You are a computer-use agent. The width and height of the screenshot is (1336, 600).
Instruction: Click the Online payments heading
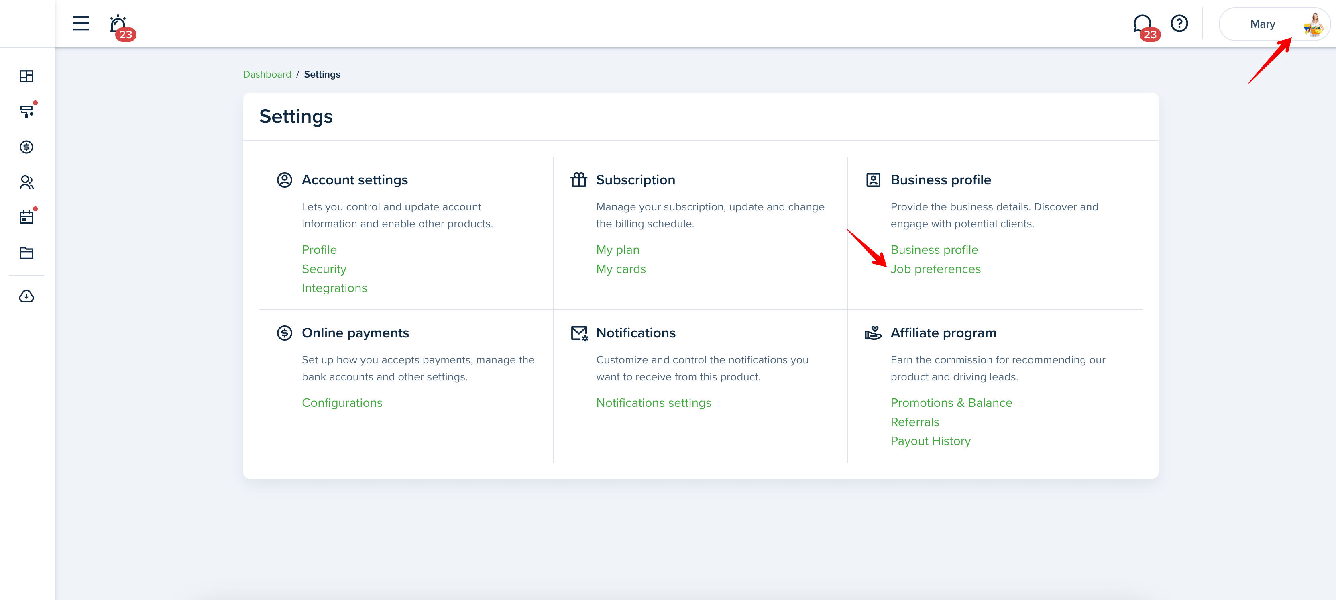point(355,333)
